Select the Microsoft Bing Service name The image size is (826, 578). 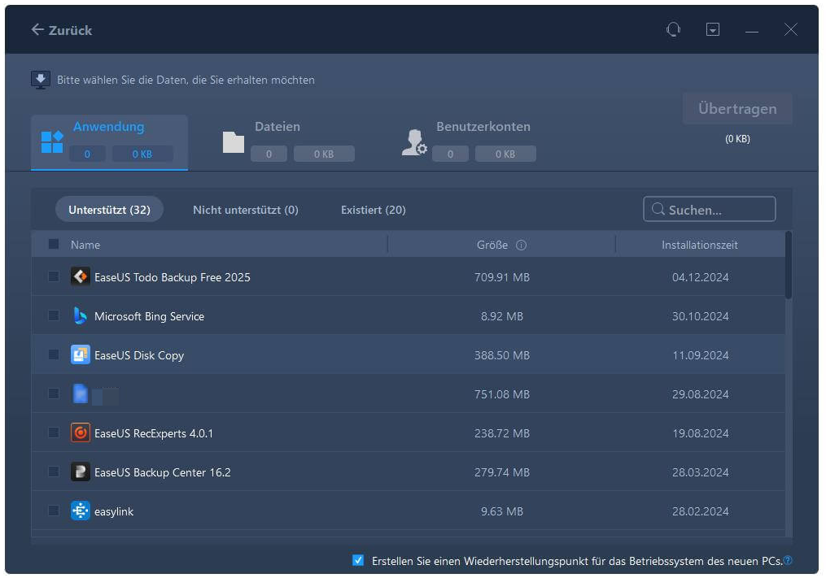pyautogui.click(x=149, y=316)
